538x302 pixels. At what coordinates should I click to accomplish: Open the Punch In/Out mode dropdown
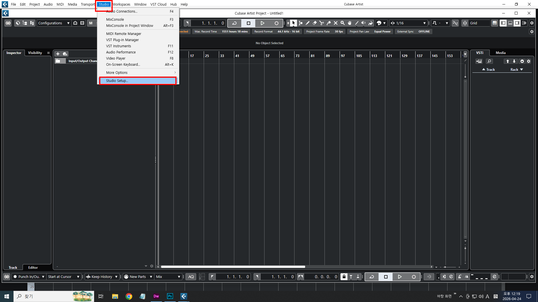point(29,277)
